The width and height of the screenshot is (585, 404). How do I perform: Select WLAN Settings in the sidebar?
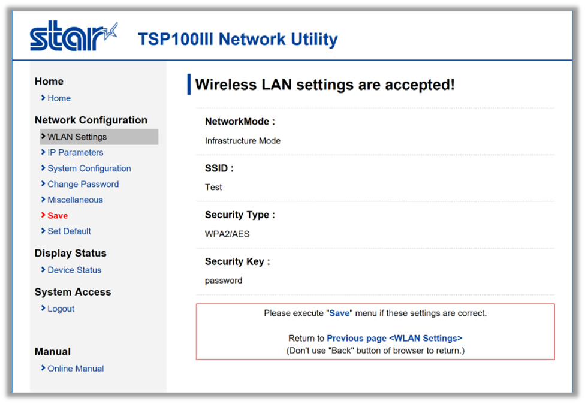77,137
